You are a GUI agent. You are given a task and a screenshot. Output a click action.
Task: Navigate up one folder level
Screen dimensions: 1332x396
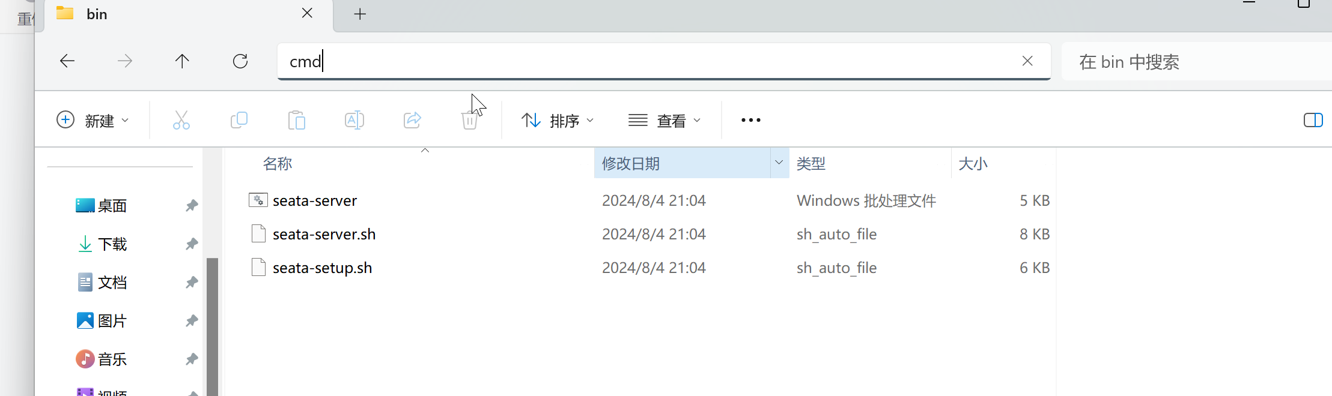coord(182,61)
